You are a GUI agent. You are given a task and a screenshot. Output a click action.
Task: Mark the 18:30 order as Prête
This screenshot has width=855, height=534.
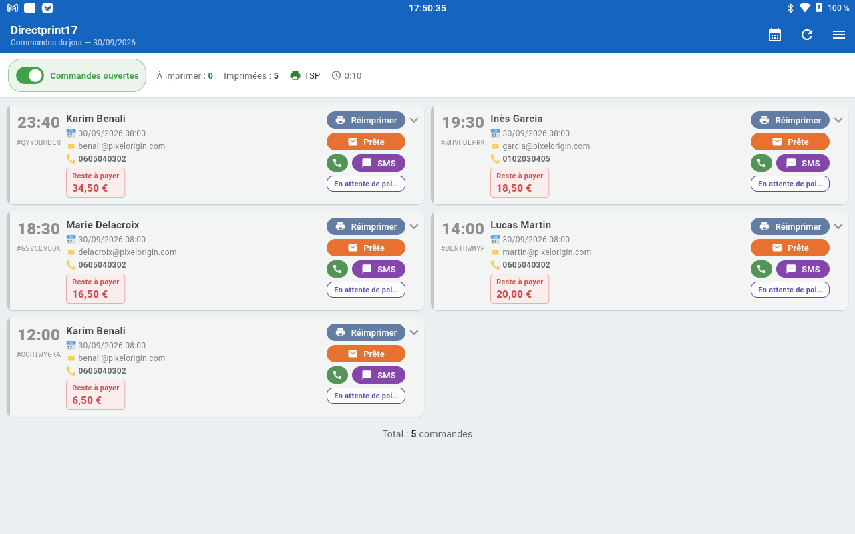pyautogui.click(x=366, y=248)
